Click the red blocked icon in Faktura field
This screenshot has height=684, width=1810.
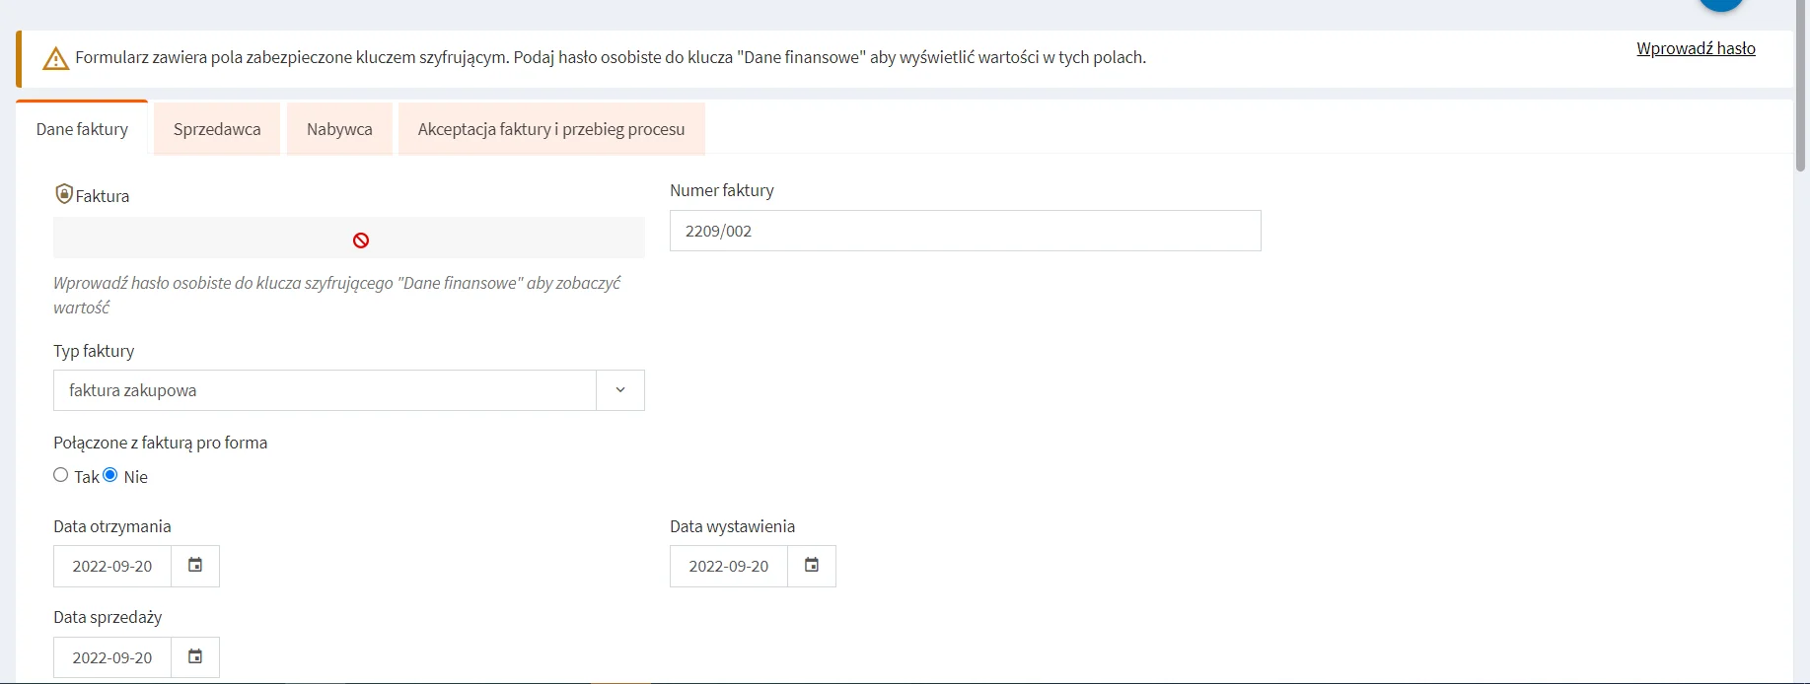[x=361, y=240]
